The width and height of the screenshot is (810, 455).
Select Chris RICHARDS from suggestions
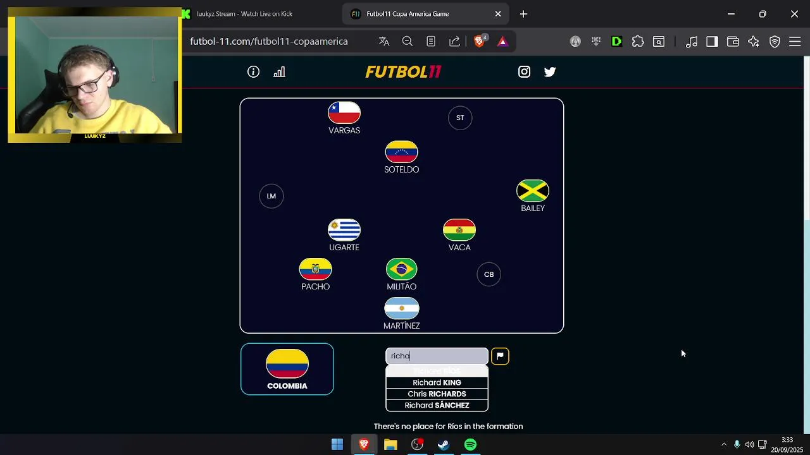[437, 394]
